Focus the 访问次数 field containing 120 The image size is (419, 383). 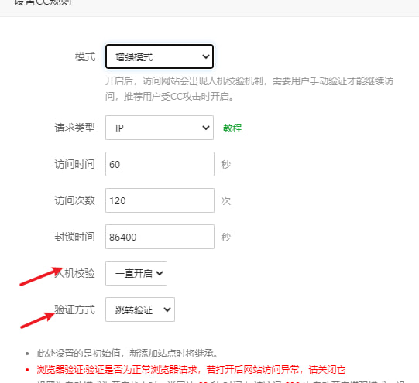[160, 200]
